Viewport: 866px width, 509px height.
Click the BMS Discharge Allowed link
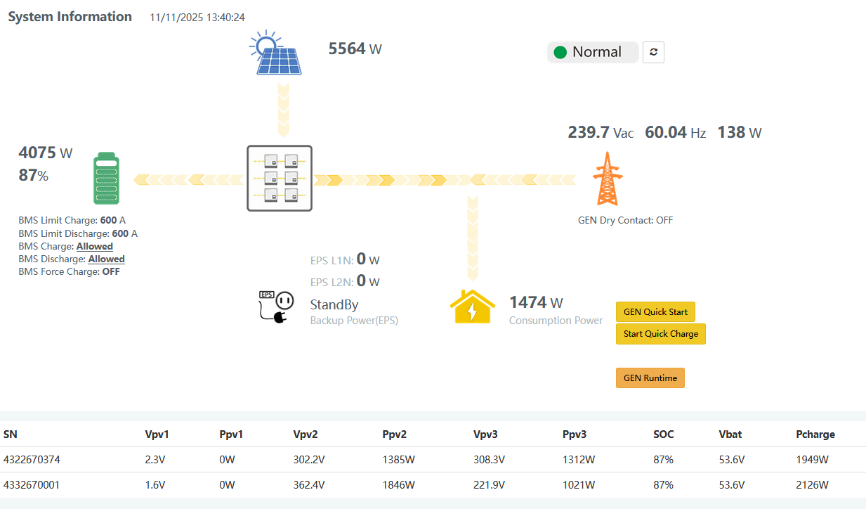click(x=106, y=259)
